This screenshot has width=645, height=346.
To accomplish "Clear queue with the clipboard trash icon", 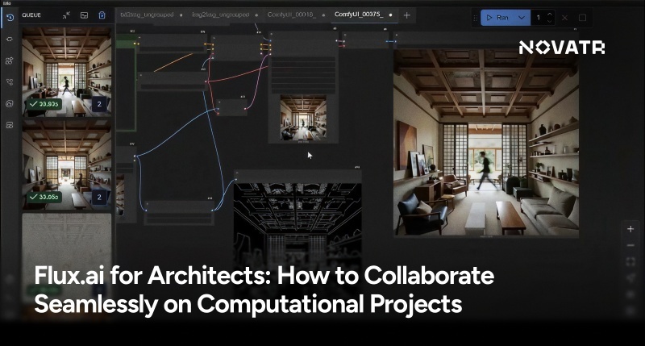I will pyautogui.click(x=102, y=15).
